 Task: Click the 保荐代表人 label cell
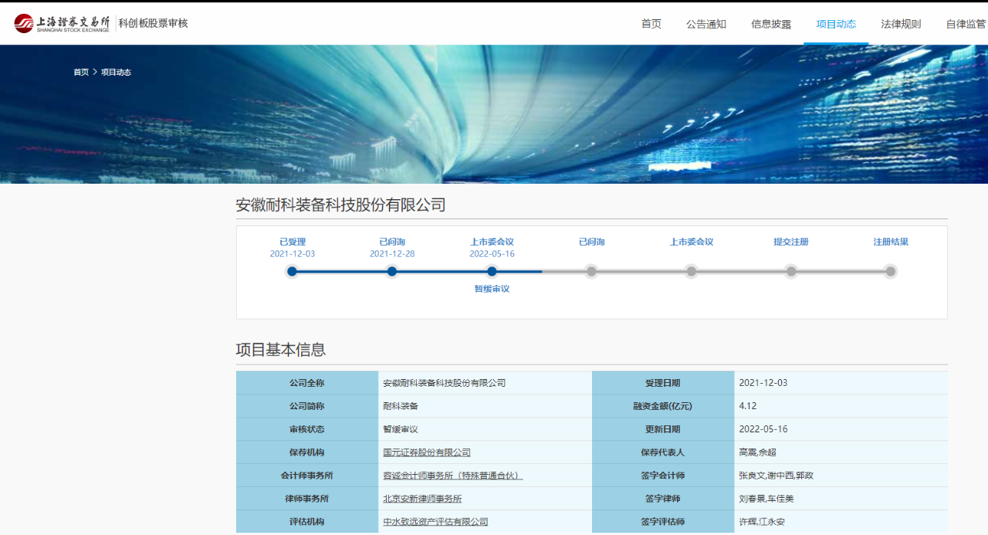[663, 452]
